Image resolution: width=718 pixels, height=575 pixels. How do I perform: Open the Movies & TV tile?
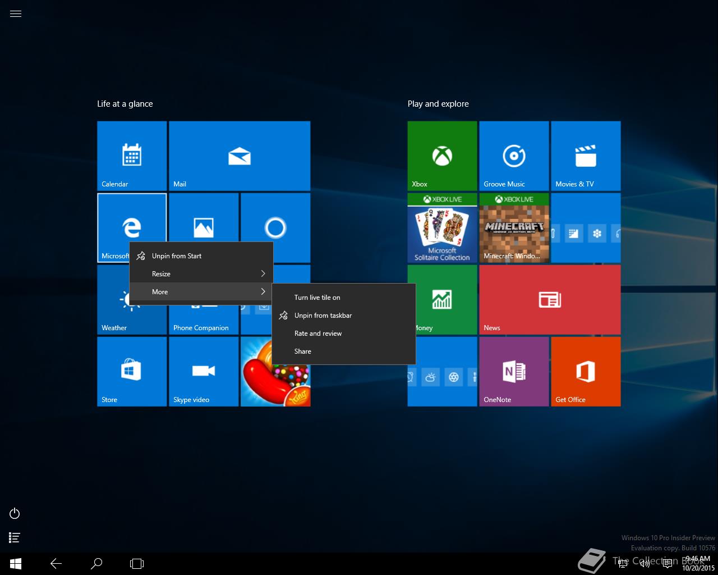[586, 156]
